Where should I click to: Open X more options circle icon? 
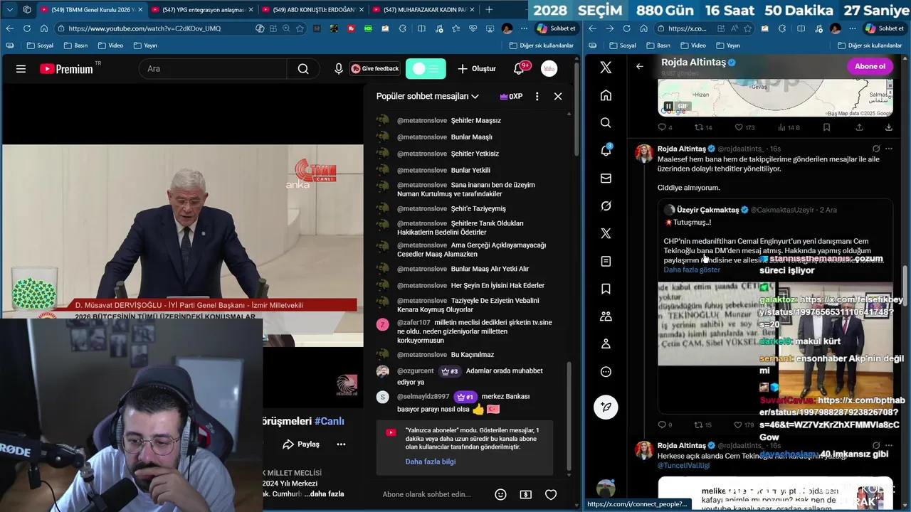pyautogui.click(x=606, y=372)
